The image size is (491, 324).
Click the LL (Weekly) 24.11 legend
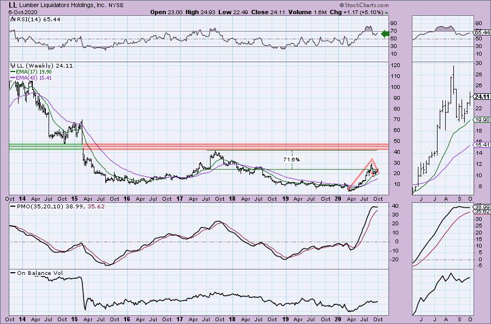click(45, 66)
